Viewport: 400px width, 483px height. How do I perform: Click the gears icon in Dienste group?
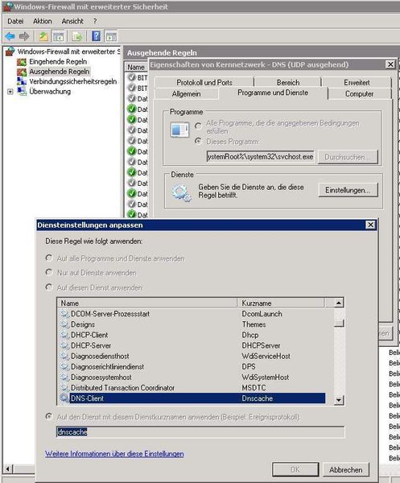coord(181,192)
